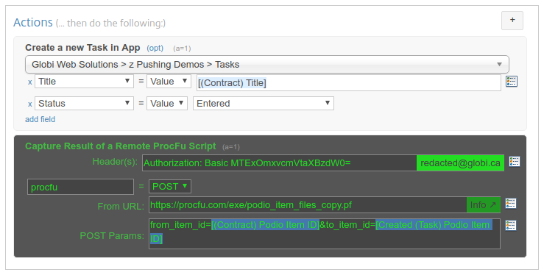The image size is (544, 275).
Task: Open the Status field selector dropdown
Action: (x=84, y=104)
